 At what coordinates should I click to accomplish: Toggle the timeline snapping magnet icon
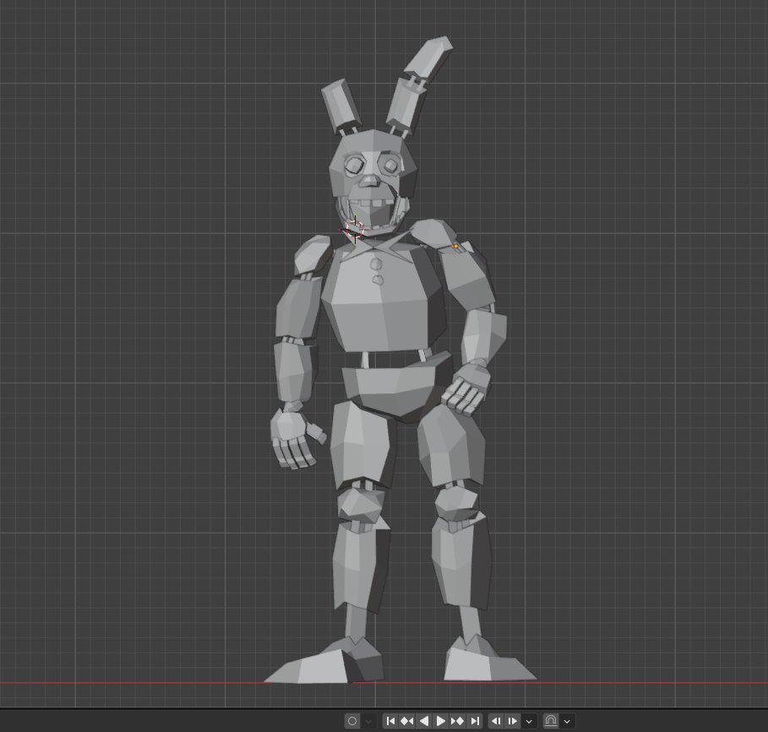pos(551,721)
